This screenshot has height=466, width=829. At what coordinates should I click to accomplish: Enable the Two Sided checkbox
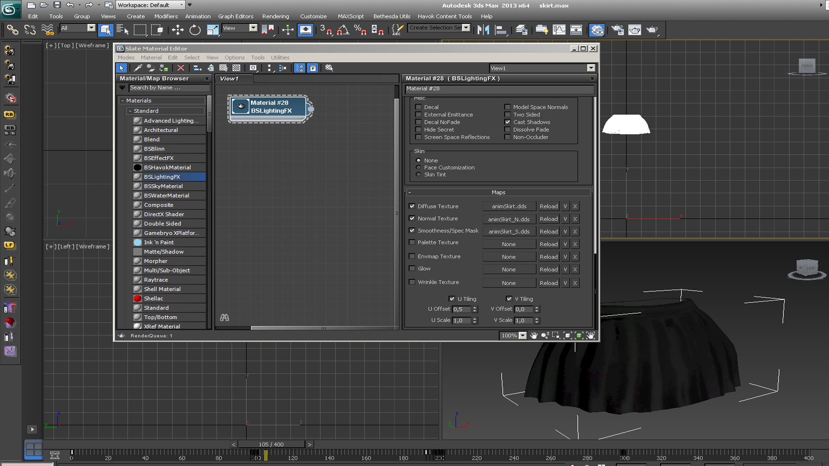click(508, 114)
